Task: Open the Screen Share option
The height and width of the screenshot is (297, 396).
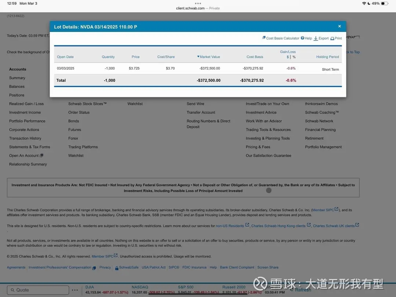Action: tap(268, 267)
